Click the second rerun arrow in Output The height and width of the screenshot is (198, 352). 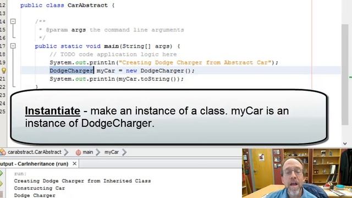(x=1, y=184)
